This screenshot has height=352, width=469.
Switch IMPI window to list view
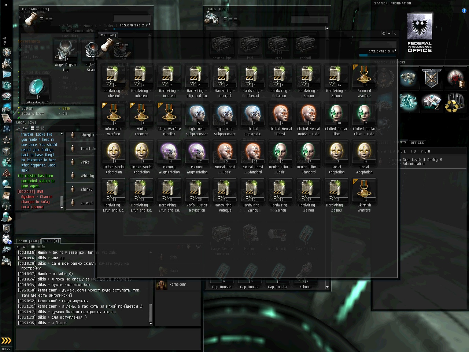click(x=127, y=44)
